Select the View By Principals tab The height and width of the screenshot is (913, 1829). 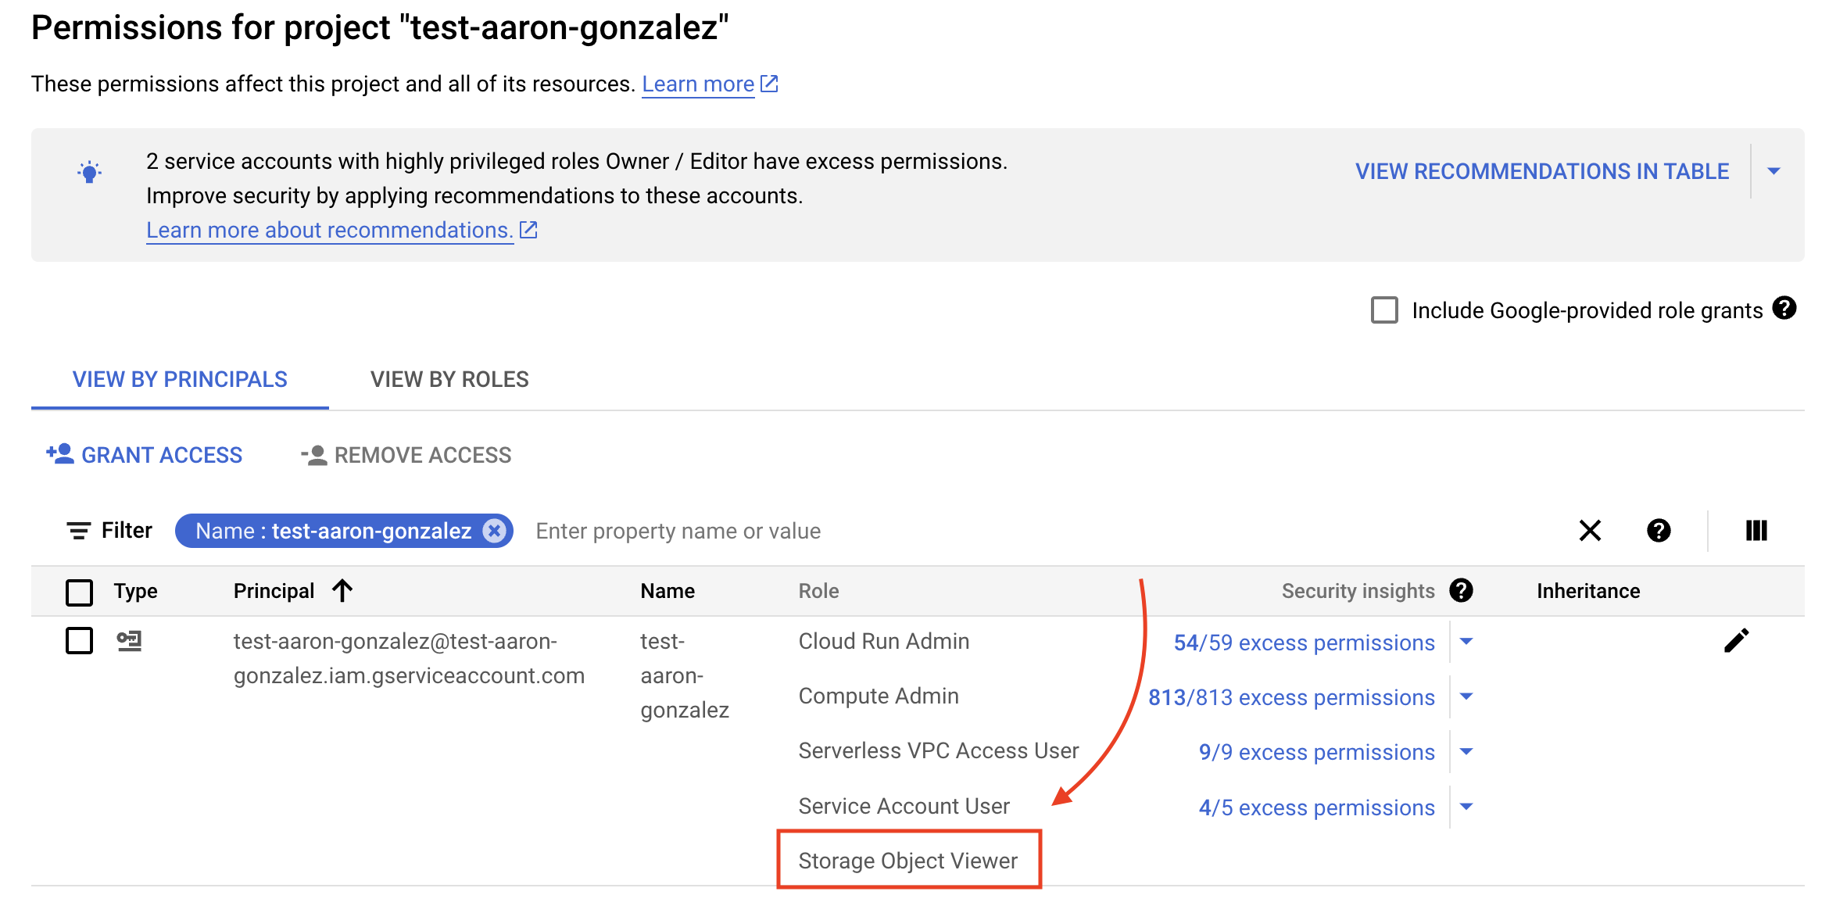pyautogui.click(x=180, y=380)
